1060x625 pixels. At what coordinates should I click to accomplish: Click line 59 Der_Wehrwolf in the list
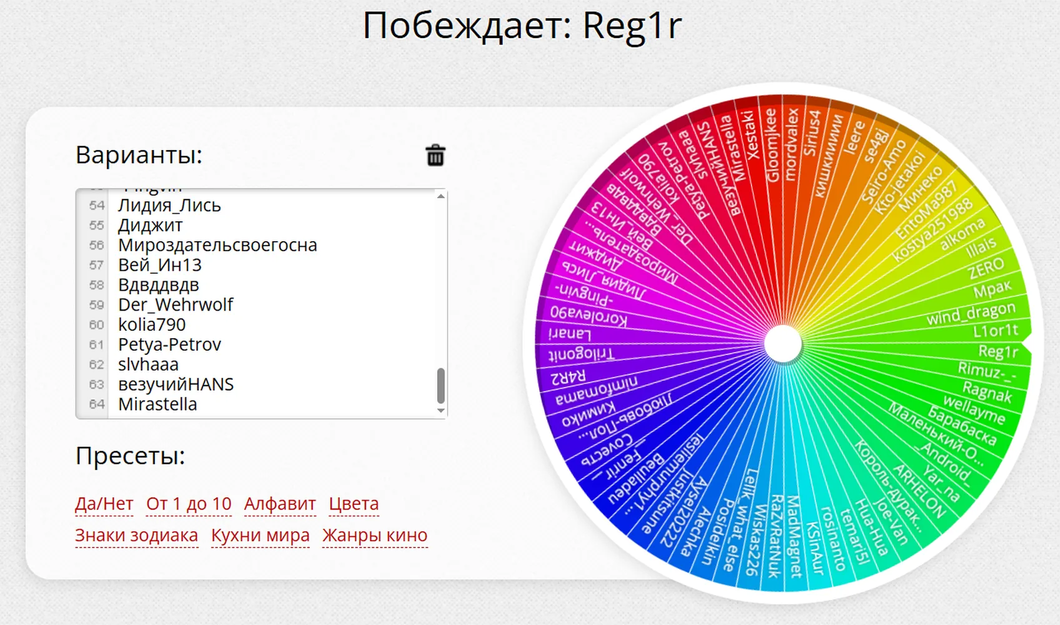[176, 304]
